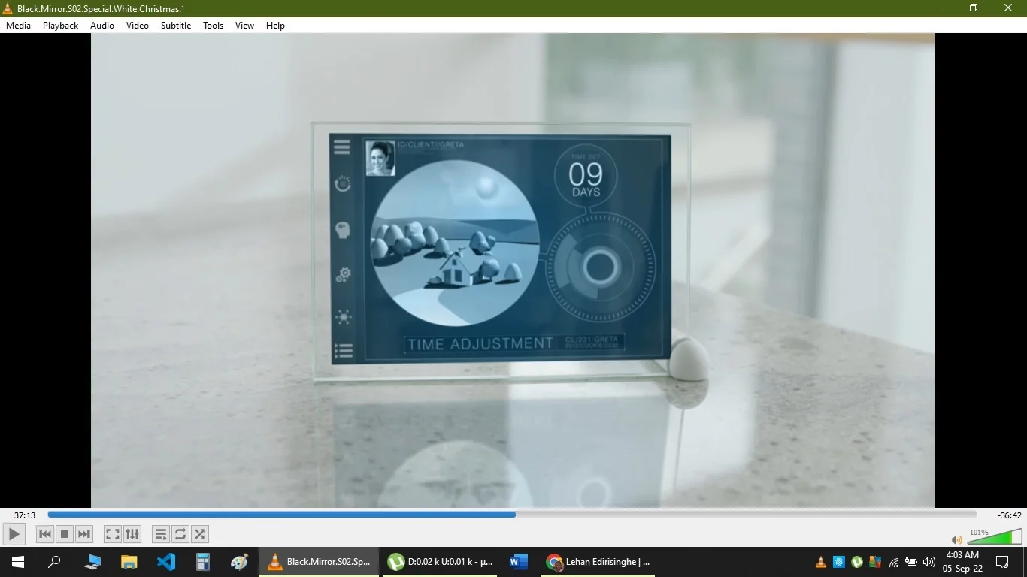Click the VLC cone system tray icon
The width and height of the screenshot is (1027, 577).
(x=821, y=562)
